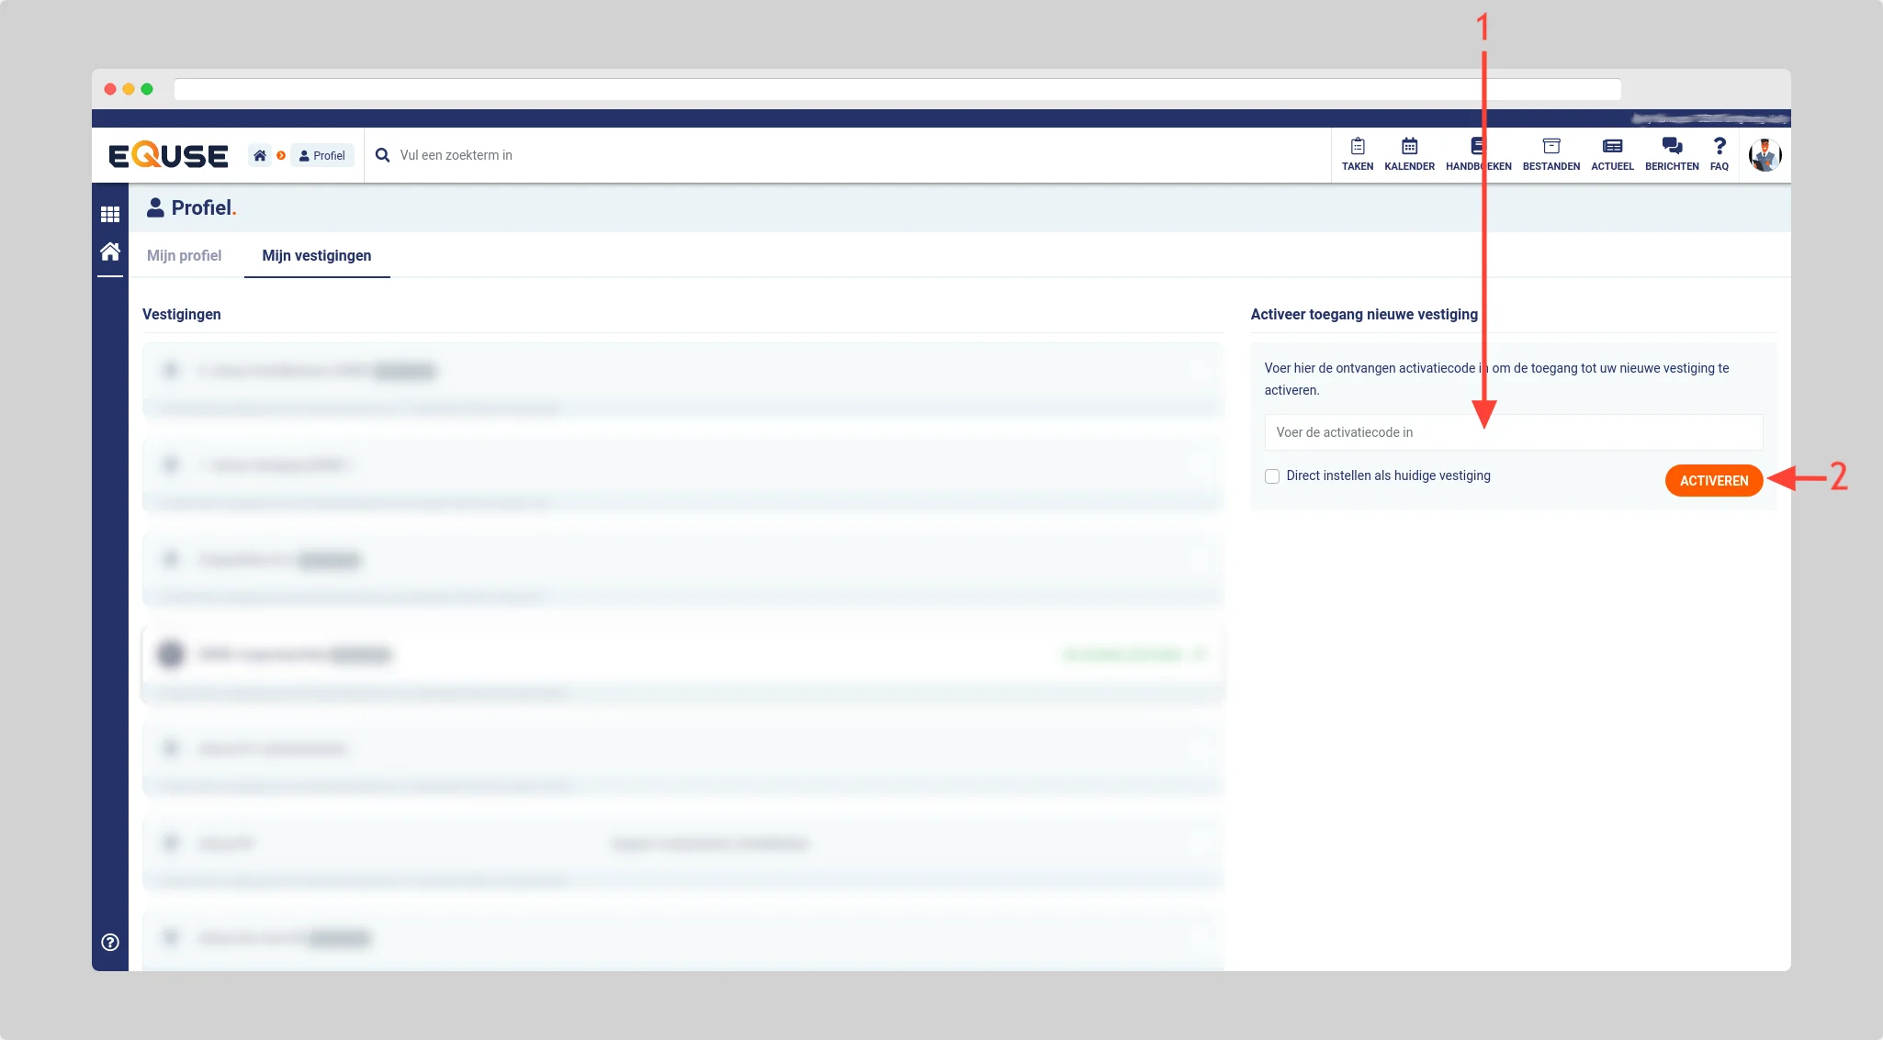Enable Direct instellen als huidige vestiging
Viewport: 1883px width, 1040px height.
click(1272, 476)
